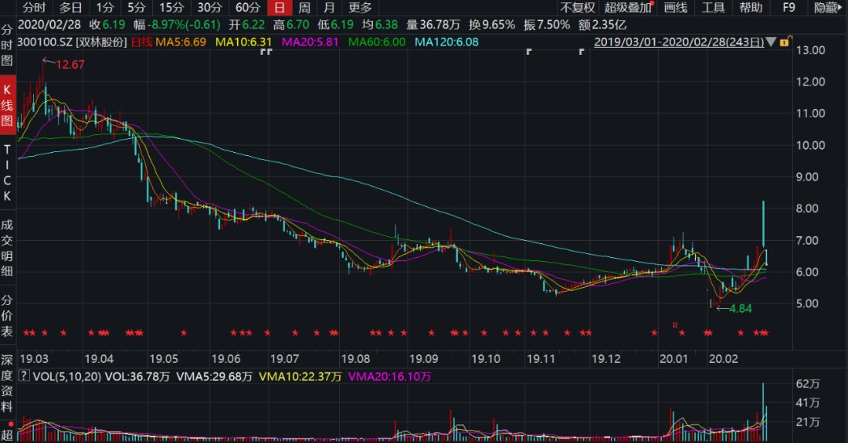848x443 pixels.
Task: Expand the 超级叠加 overlay dropdown
Action: pyautogui.click(x=629, y=8)
